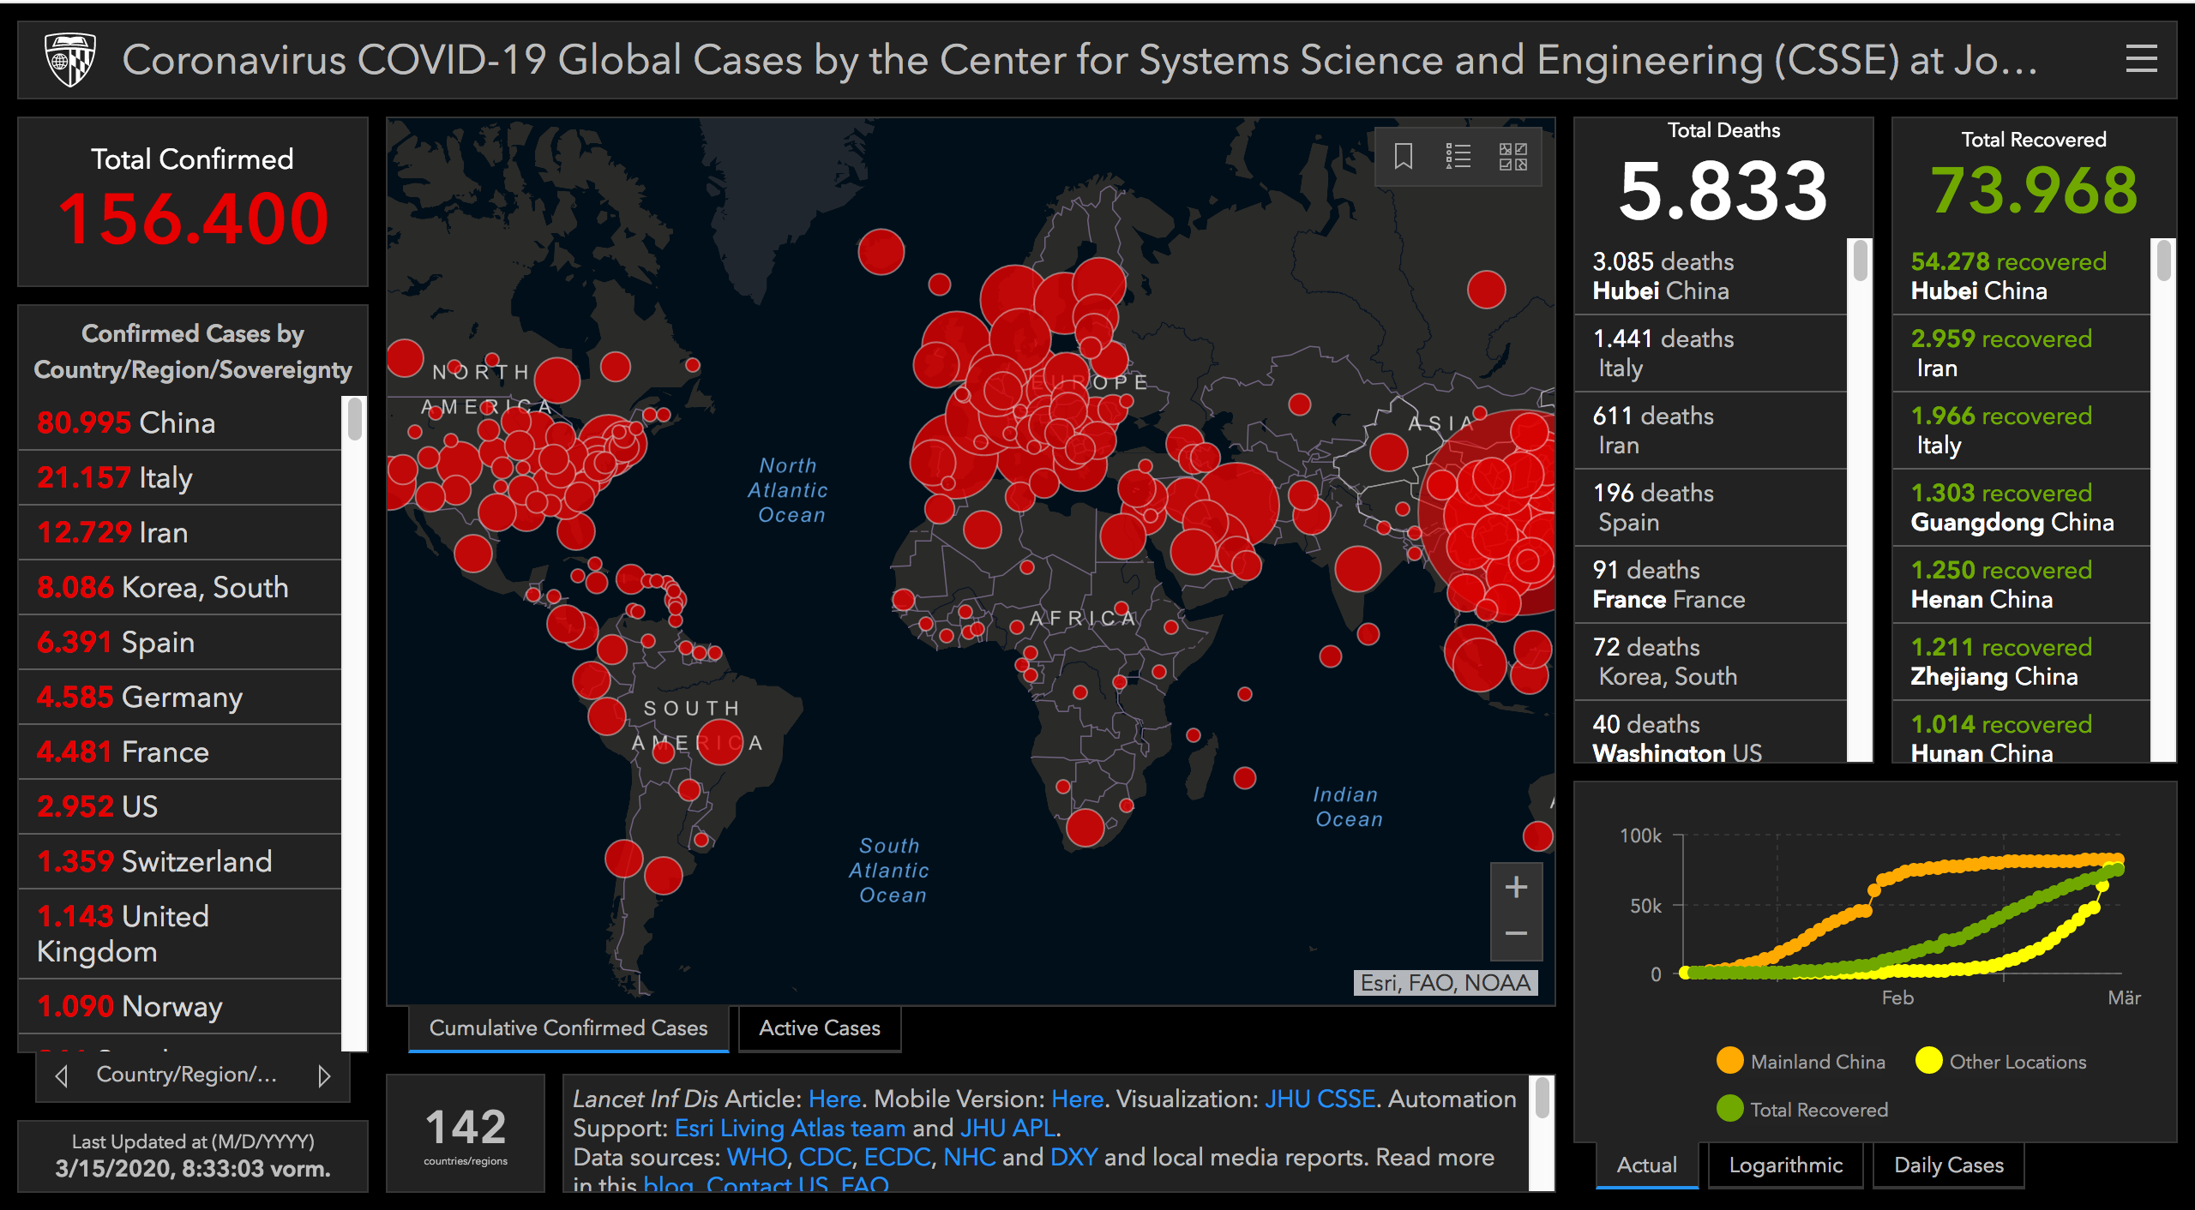Go to the next list view arrow
Image resolution: width=2195 pixels, height=1210 pixels.
pos(324,1075)
